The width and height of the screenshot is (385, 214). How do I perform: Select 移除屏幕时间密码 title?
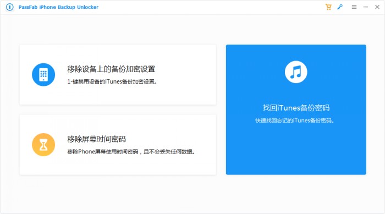[x=96, y=139]
